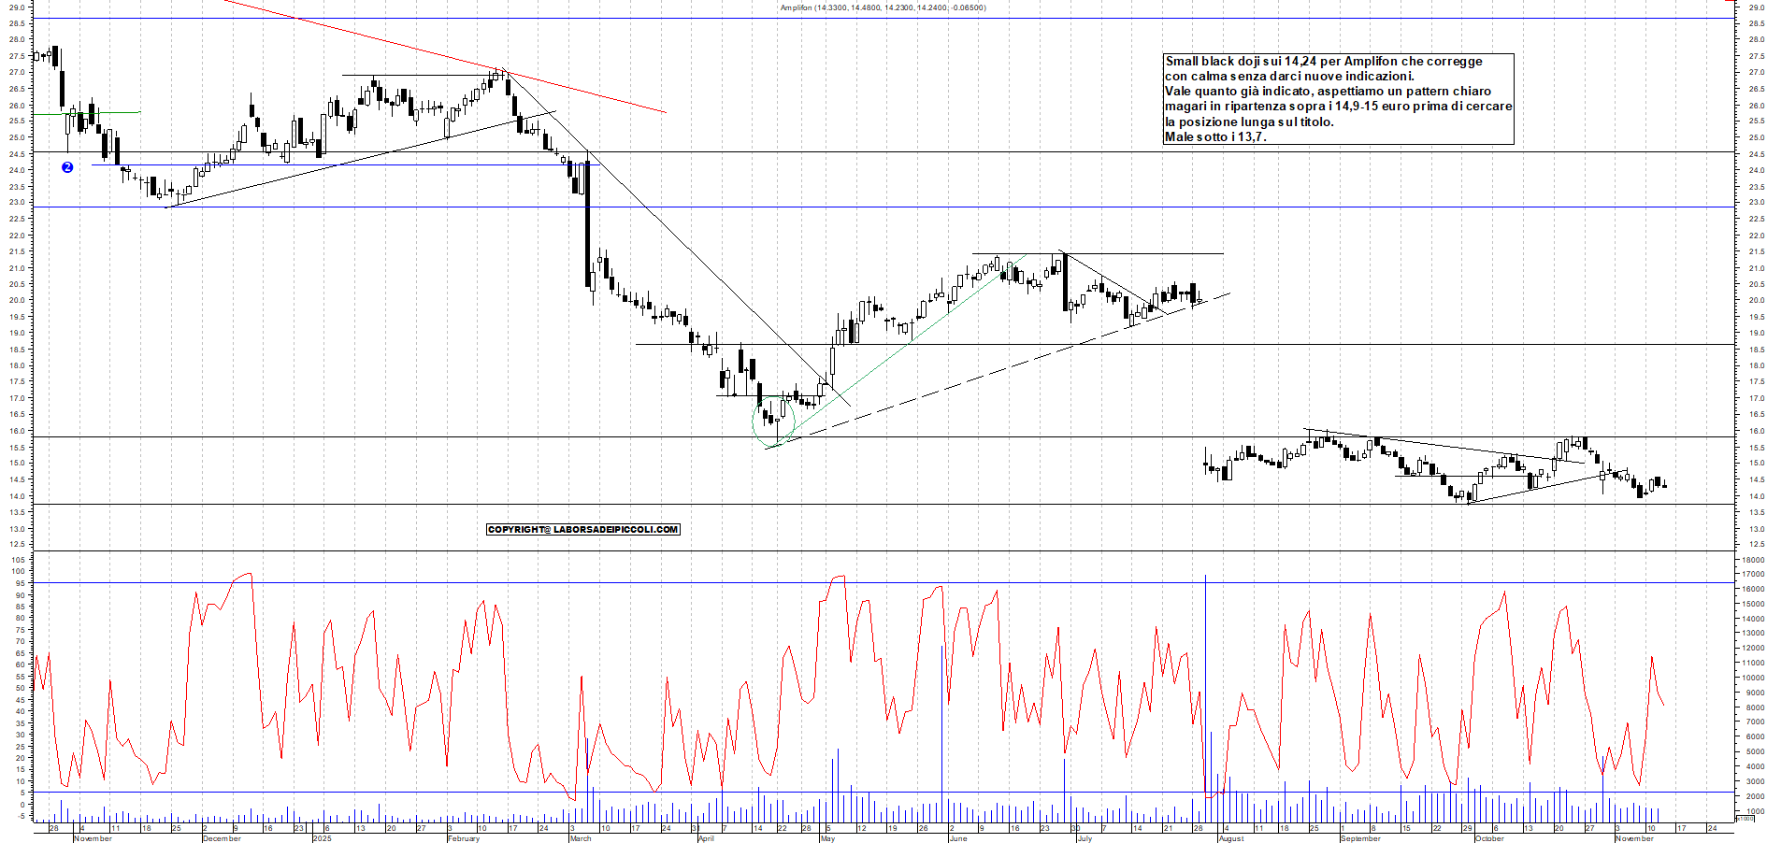
Task: Select the "August" month label
Action: click(x=1232, y=838)
